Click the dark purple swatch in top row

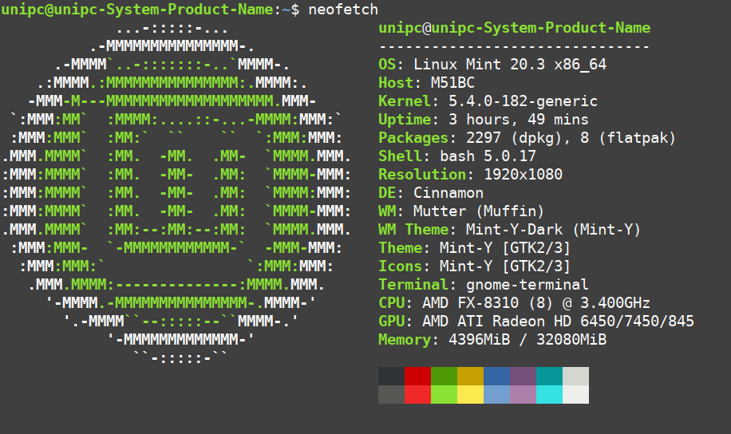tap(523, 377)
